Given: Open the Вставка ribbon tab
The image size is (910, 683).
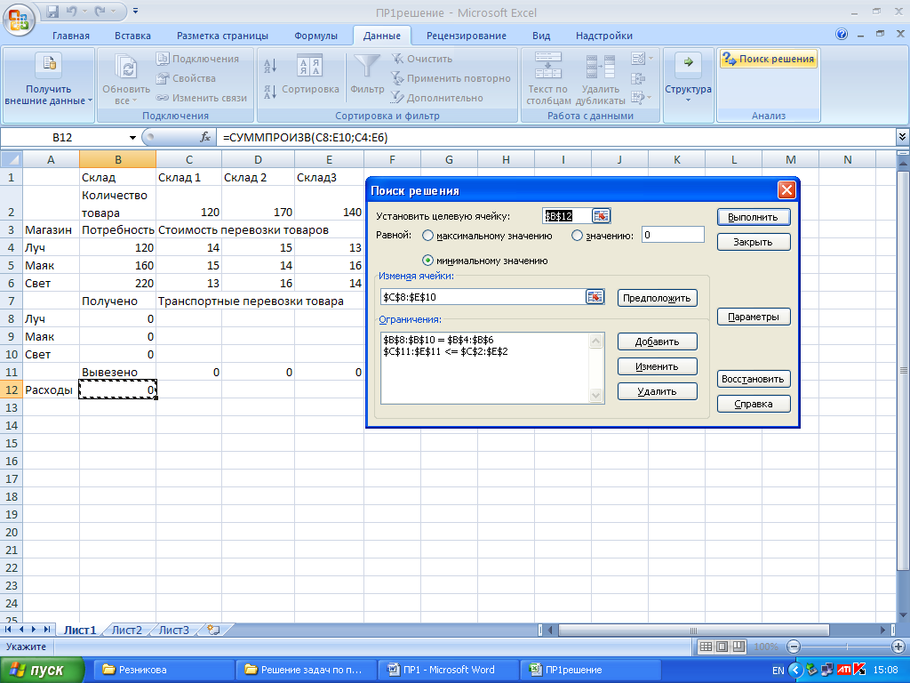Looking at the screenshot, I should [132, 36].
